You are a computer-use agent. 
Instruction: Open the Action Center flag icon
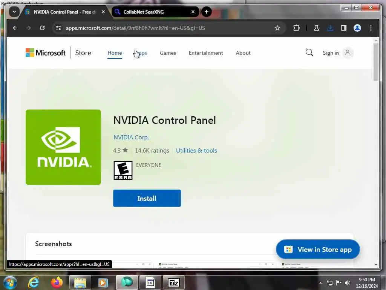click(x=339, y=283)
